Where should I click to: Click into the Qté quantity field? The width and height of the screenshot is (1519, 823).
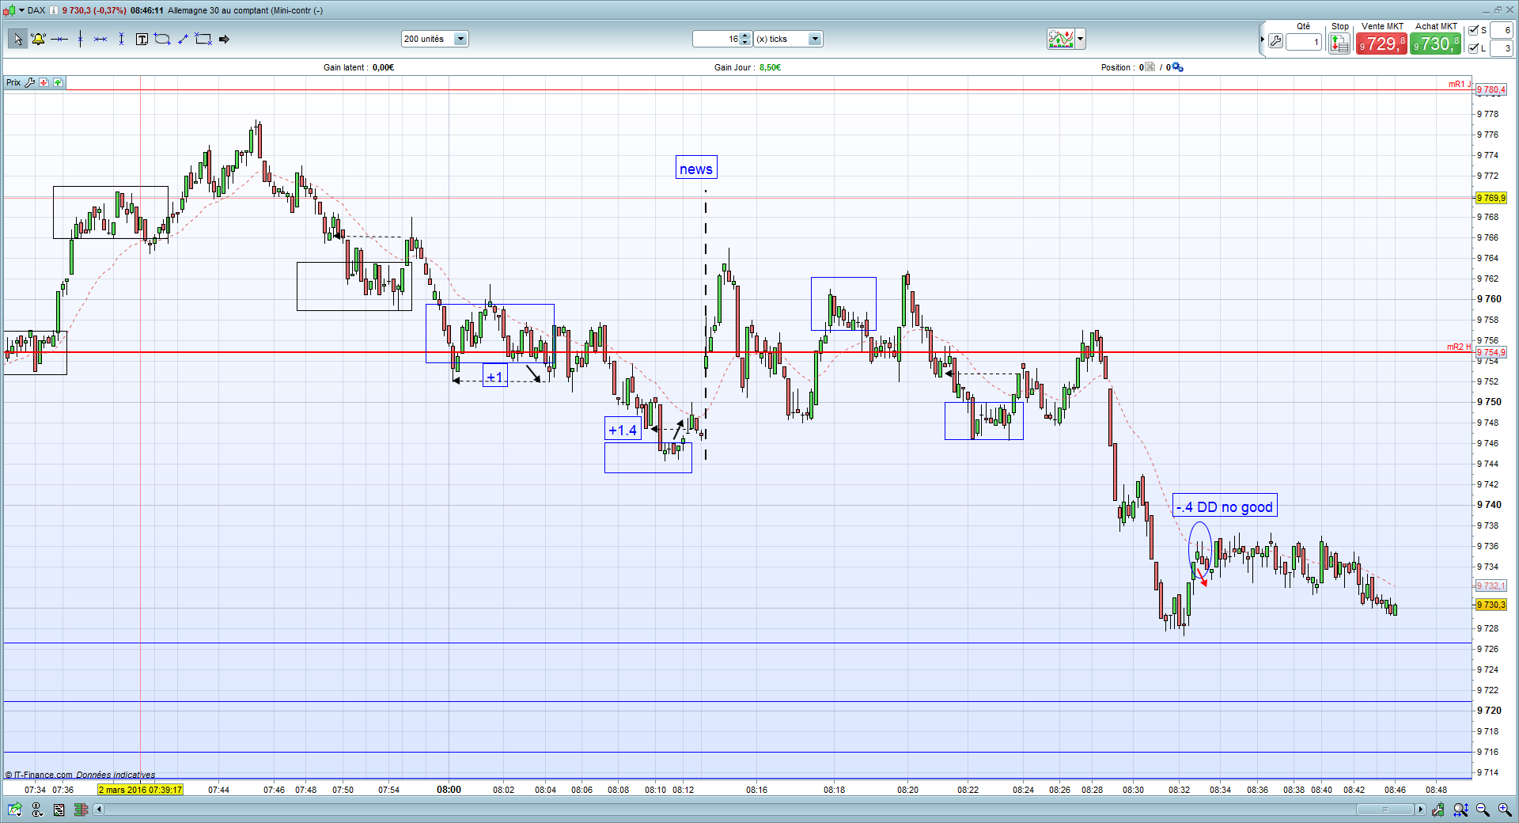point(1304,42)
